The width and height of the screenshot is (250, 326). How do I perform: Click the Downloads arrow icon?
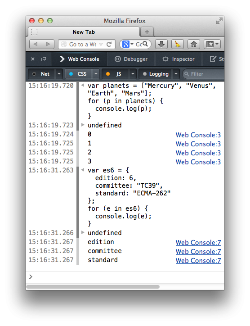click(x=161, y=44)
